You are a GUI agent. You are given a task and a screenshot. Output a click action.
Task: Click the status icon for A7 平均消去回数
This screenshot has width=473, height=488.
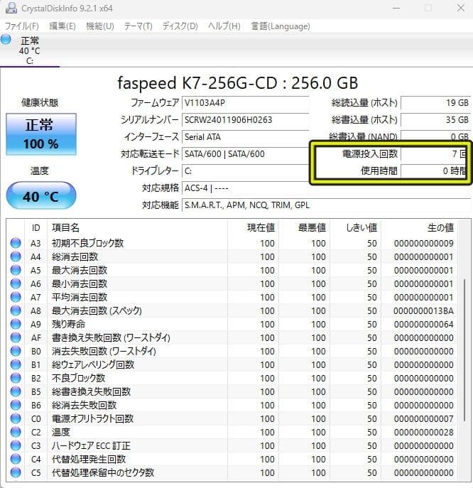coord(16,297)
